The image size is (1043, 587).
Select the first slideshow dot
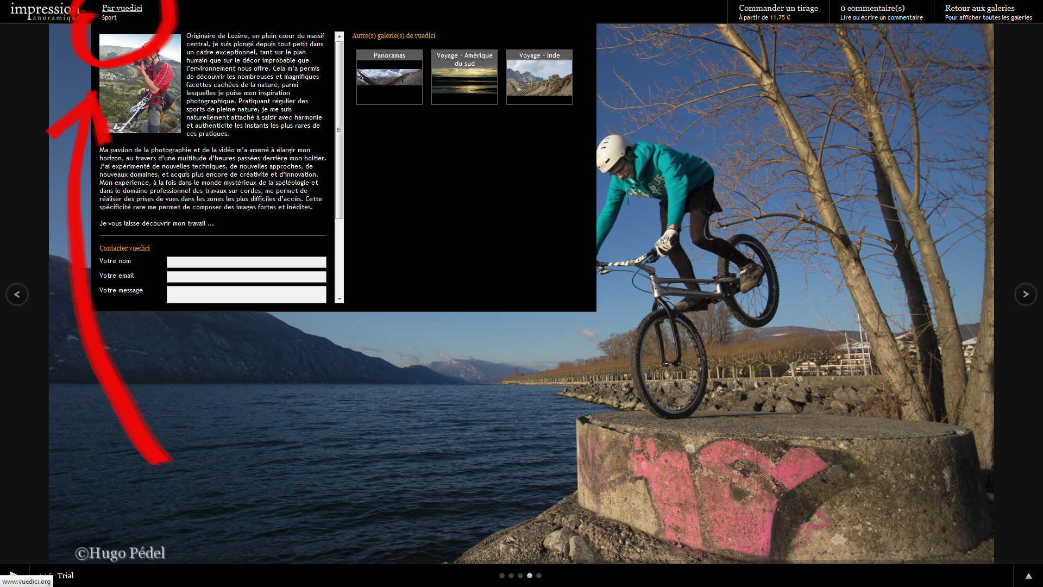pyautogui.click(x=502, y=576)
